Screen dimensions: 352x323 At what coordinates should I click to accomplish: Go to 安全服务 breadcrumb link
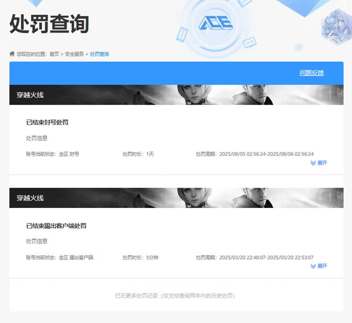(74, 54)
